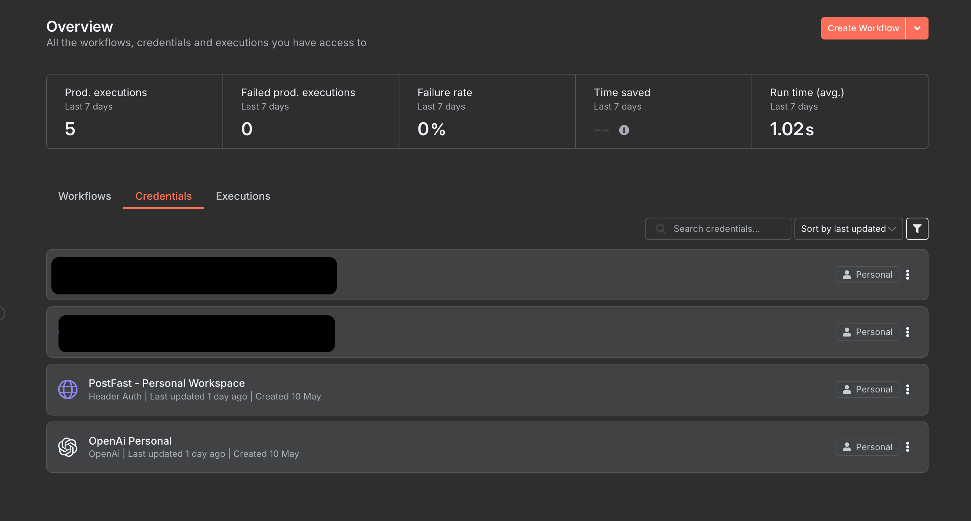Image resolution: width=971 pixels, height=521 pixels.
Task: Click the Overview heading
Action: point(79,26)
